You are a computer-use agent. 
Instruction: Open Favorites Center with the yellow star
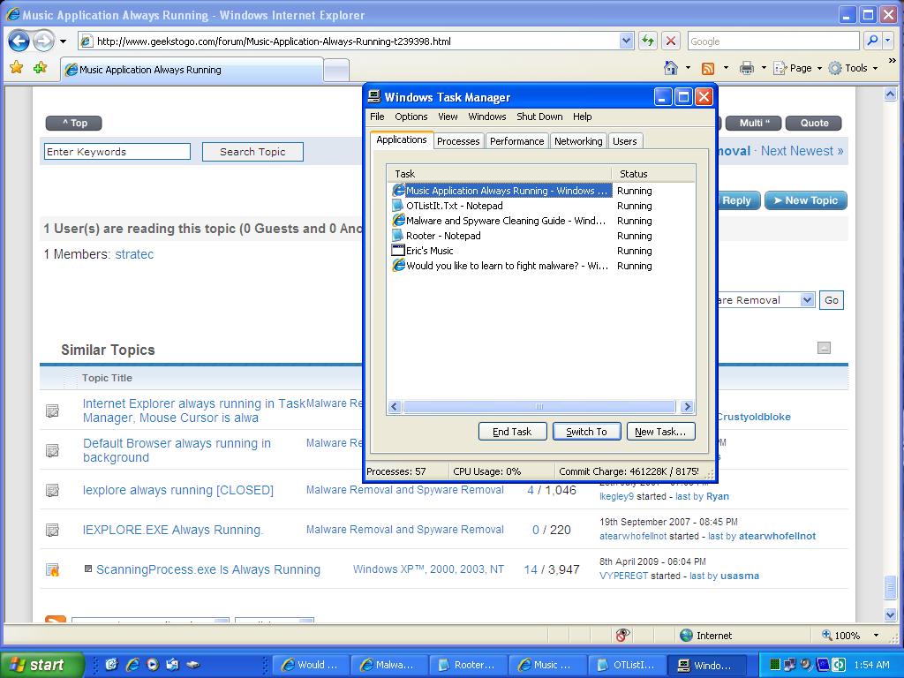(16, 68)
